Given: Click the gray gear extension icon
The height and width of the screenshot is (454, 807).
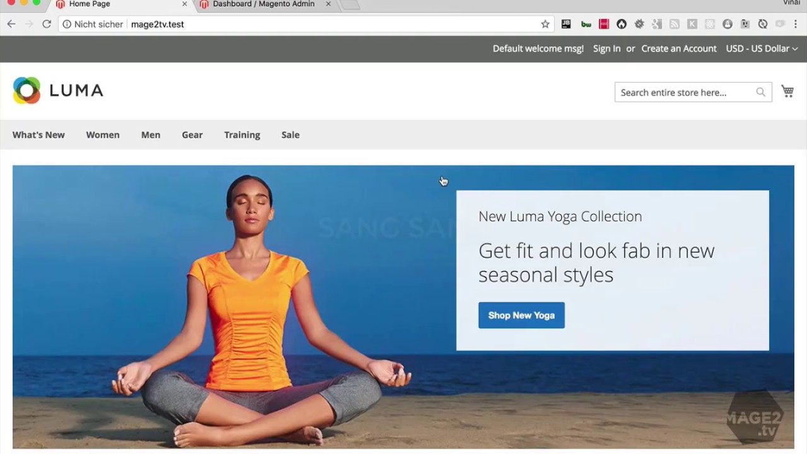Looking at the screenshot, I should (x=639, y=24).
